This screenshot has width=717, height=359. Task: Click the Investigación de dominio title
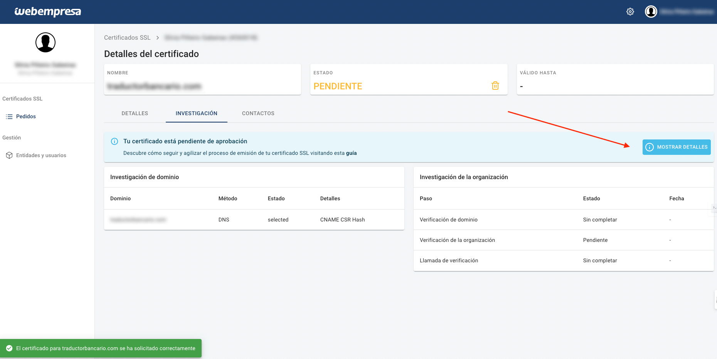point(145,177)
